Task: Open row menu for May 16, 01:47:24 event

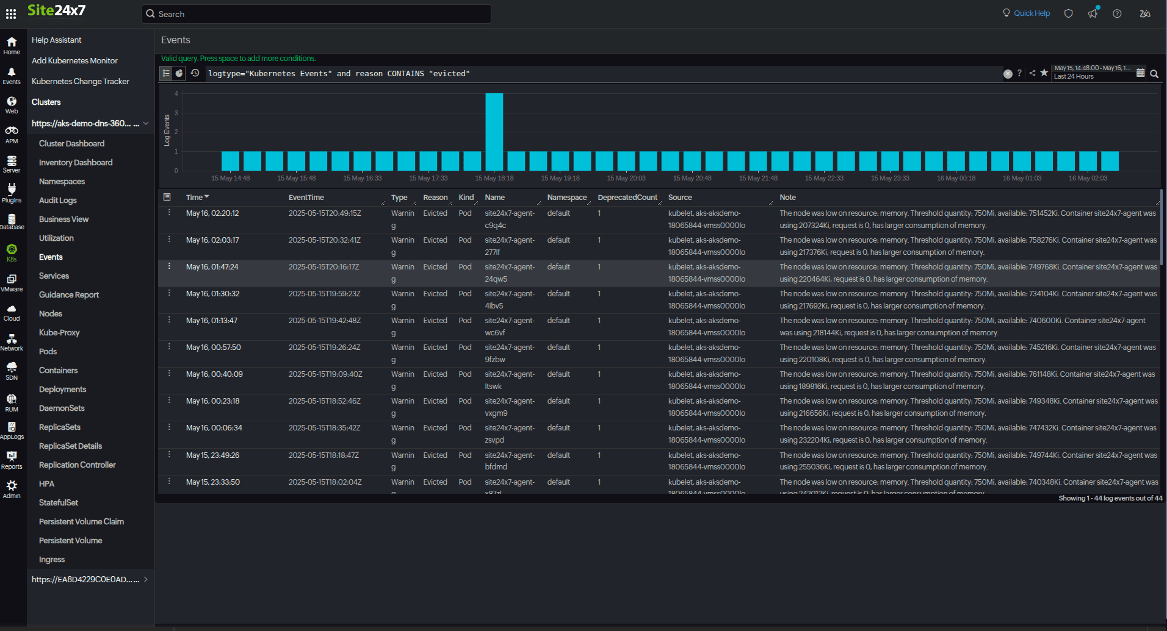Action: [x=169, y=266]
